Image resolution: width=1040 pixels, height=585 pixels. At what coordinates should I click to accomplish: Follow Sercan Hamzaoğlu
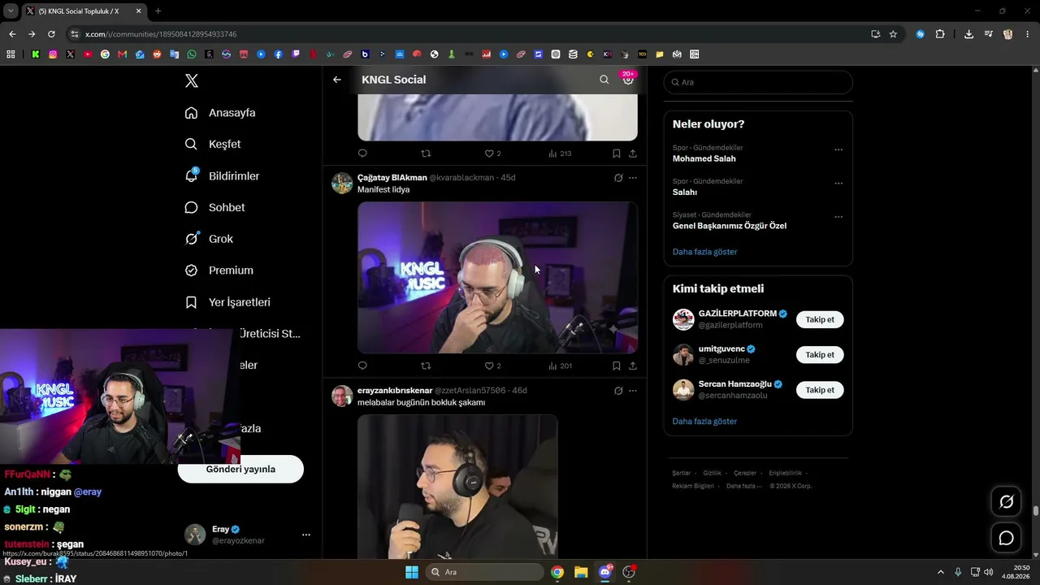pos(820,390)
